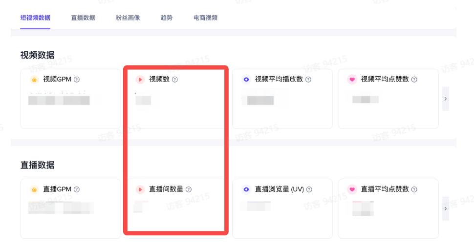
Task: Open the 粉丝画像 tab
Action: coord(128,18)
